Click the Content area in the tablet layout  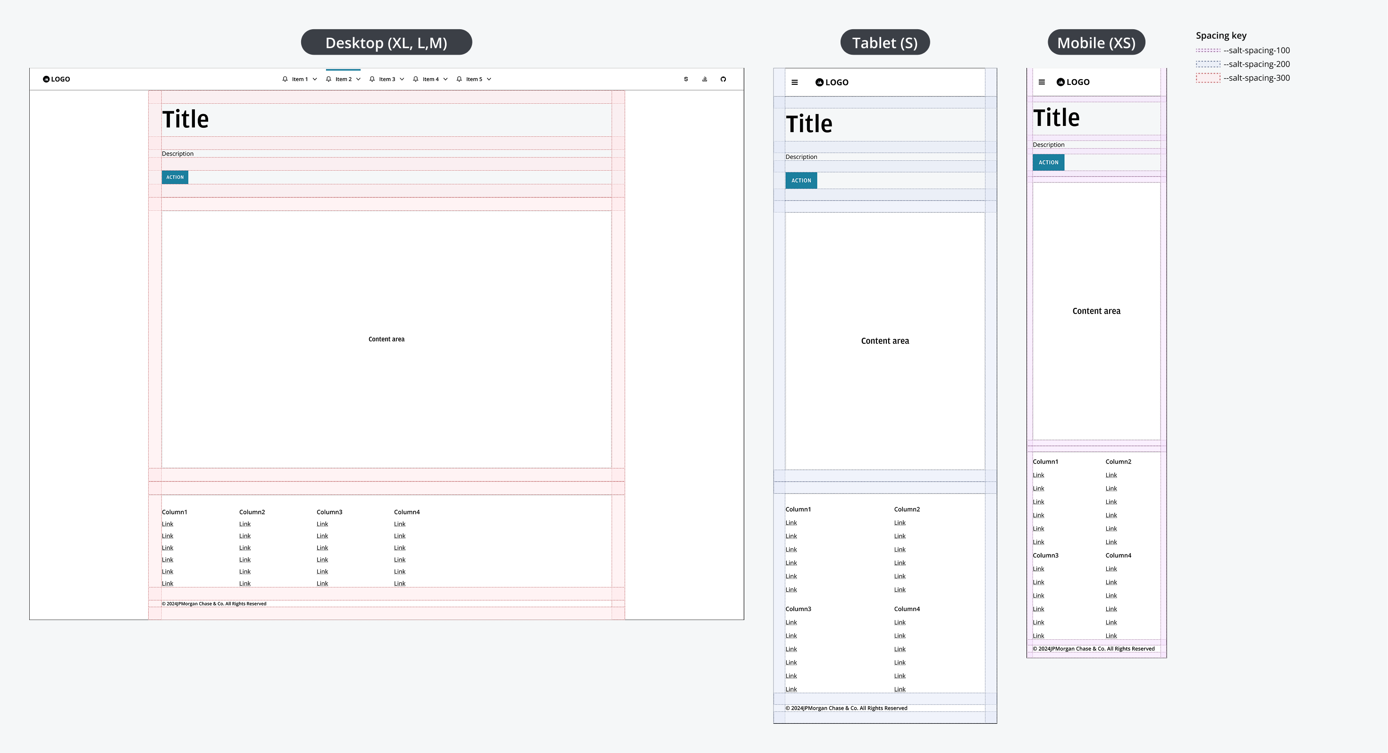[x=884, y=340]
